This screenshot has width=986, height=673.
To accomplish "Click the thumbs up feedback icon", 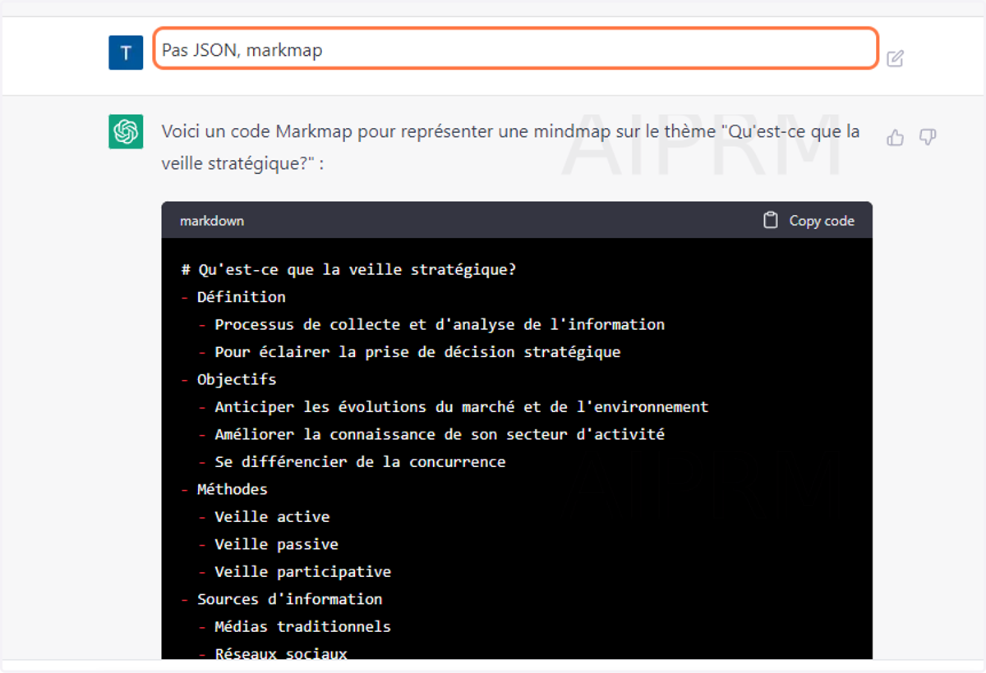I will pyautogui.click(x=896, y=137).
